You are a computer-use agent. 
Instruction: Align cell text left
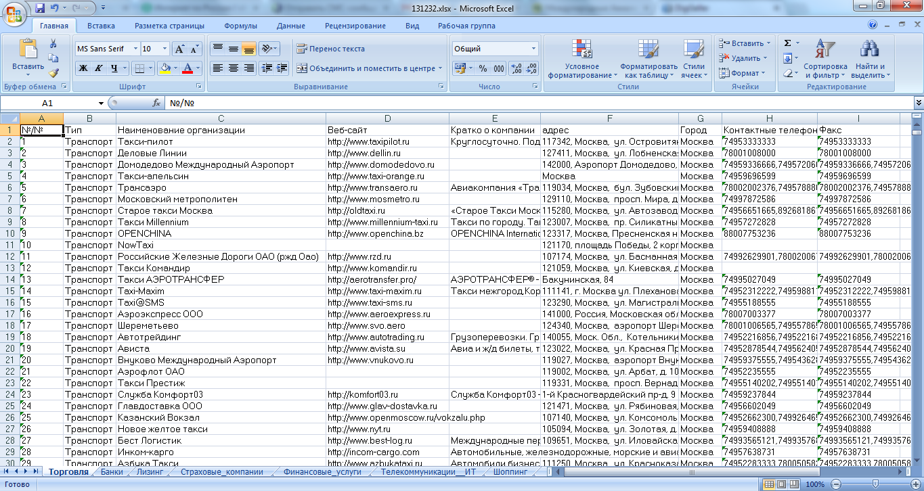click(x=218, y=68)
